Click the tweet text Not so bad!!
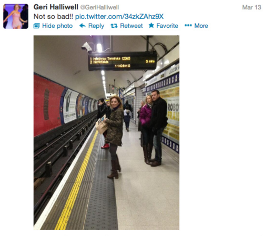 pyautogui.click(x=53, y=17)
